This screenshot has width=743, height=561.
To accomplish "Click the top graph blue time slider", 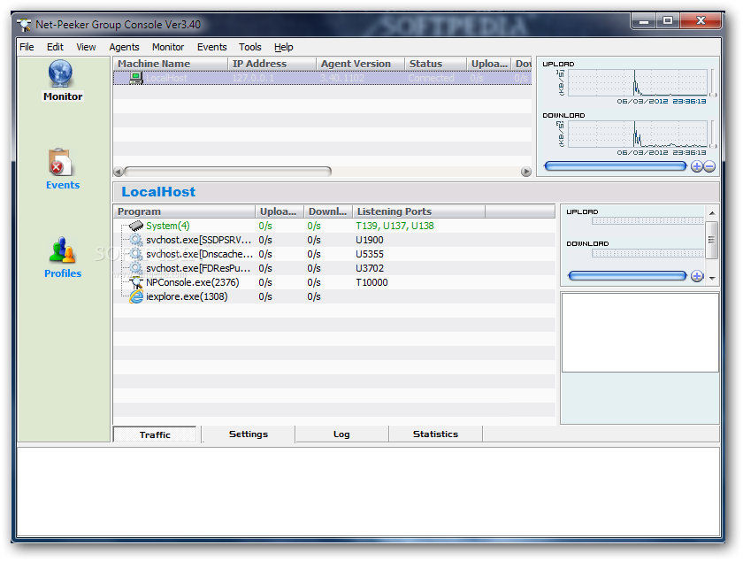I will [615, 166].
